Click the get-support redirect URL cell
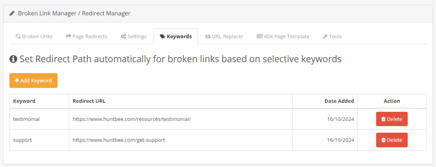Image resolution: width=436 pixels, height=167 pixels. (181, 140)
